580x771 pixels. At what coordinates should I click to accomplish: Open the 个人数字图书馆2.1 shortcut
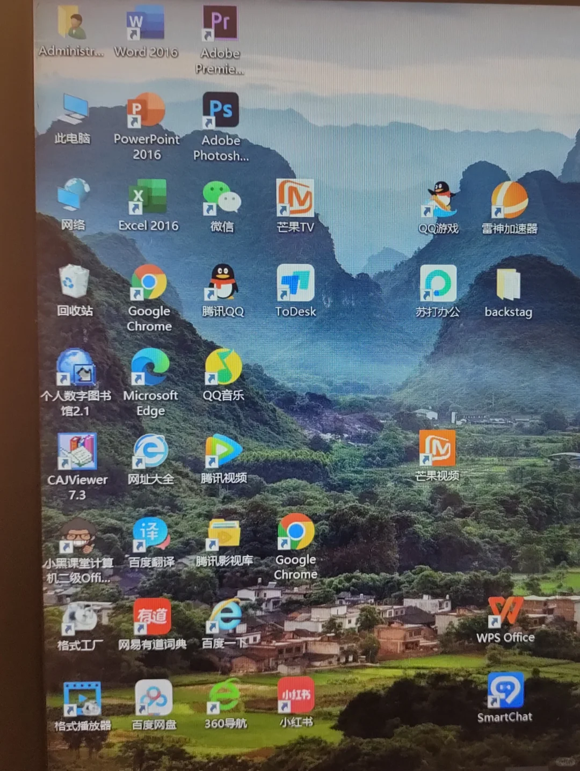76,367
